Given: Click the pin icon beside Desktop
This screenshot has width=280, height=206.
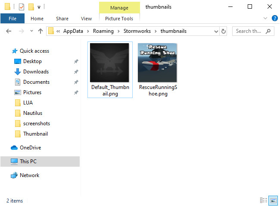Looking at the screenshot, I should [76, 61].
